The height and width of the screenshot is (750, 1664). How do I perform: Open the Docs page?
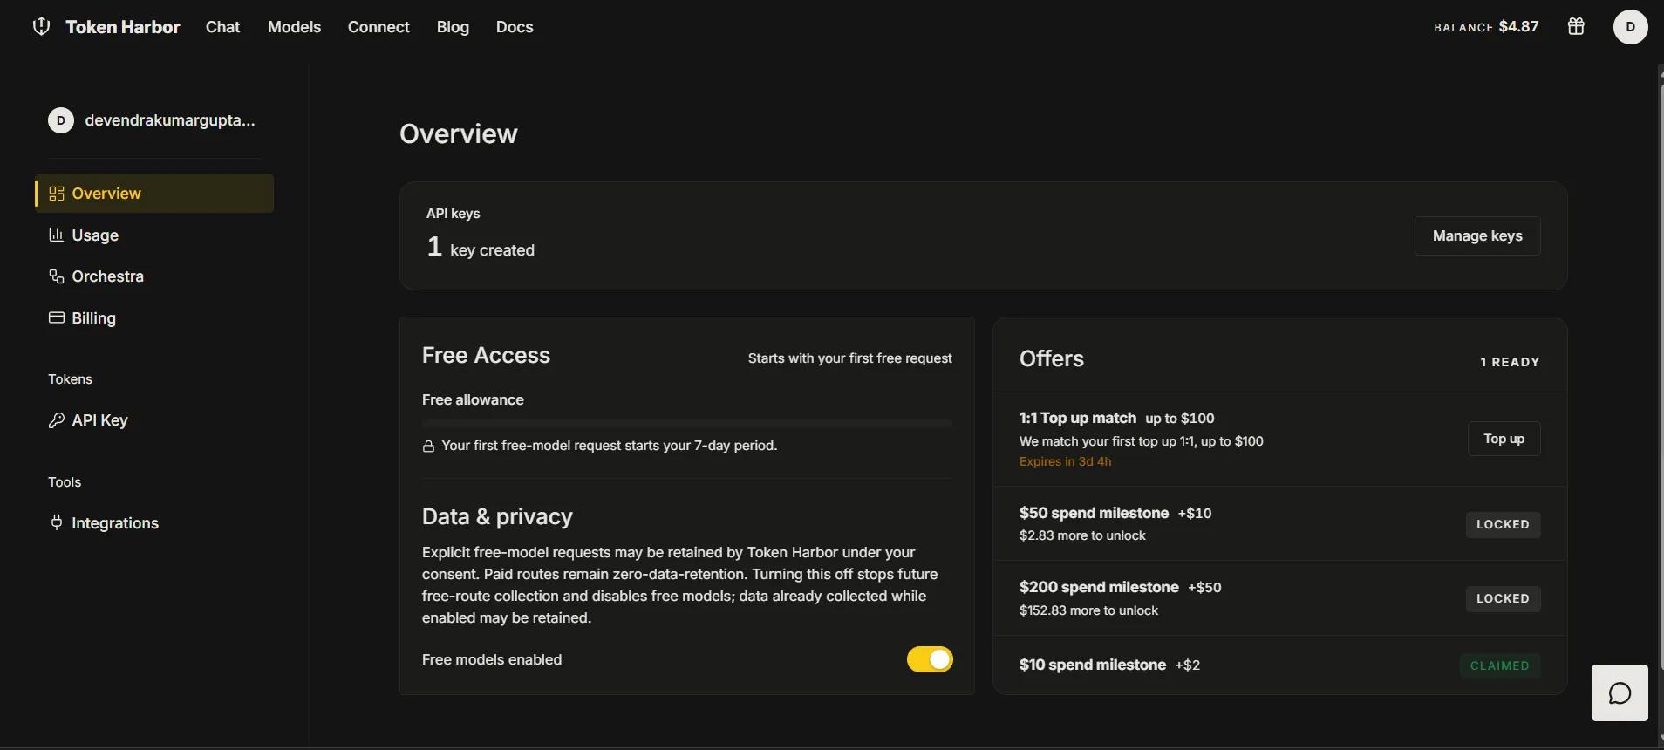pos(515,27)
